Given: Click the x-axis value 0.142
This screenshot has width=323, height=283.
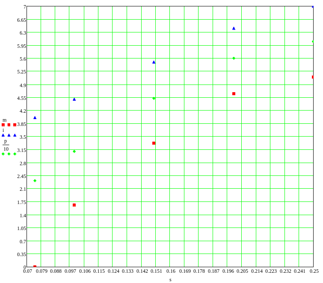Looking at the screenshot, I should pos(142,271).
